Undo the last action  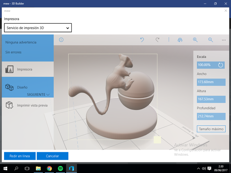[x=142, y=40]
